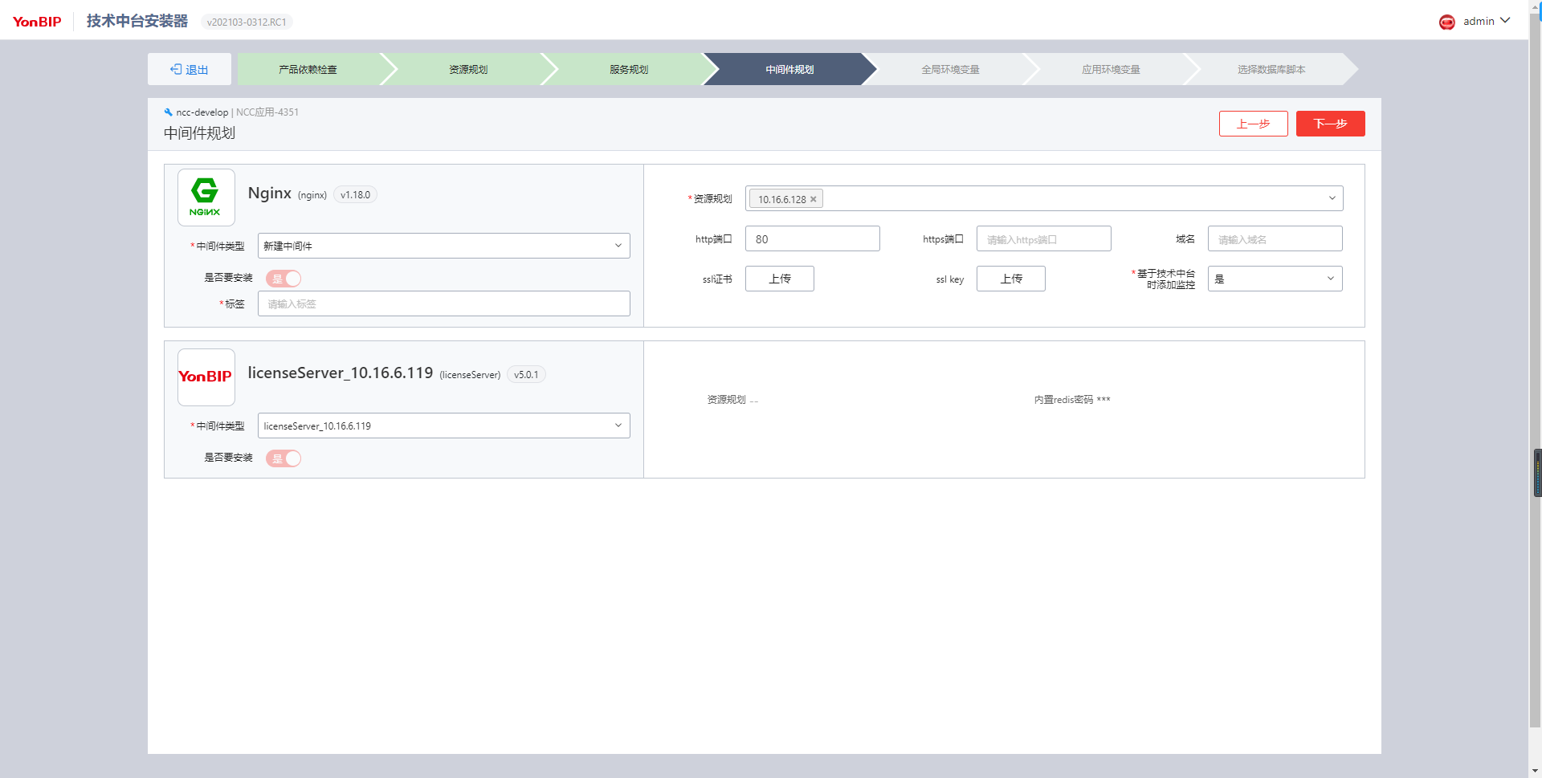This screenshot has width=1542, height=778.
Task: Click the http端口 field with 80
Action: coord(813,238)
